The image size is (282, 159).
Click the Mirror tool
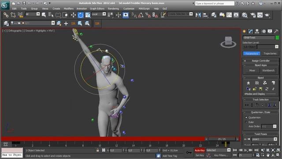pyautogui.click(x=198, y=15)
